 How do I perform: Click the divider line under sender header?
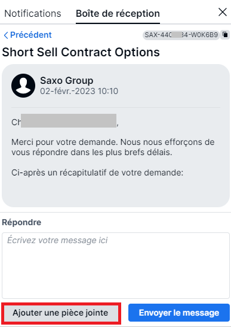click(x=116, y=107)
